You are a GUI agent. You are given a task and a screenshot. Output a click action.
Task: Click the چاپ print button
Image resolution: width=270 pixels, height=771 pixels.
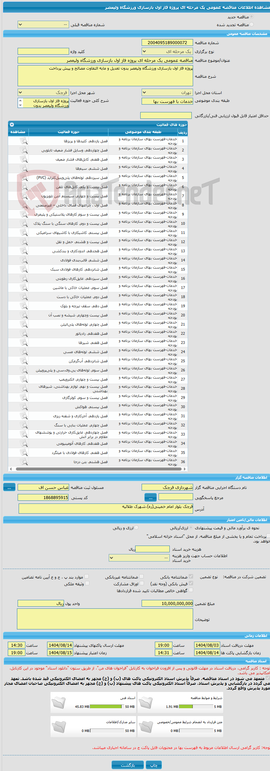[x=154, y=765]
